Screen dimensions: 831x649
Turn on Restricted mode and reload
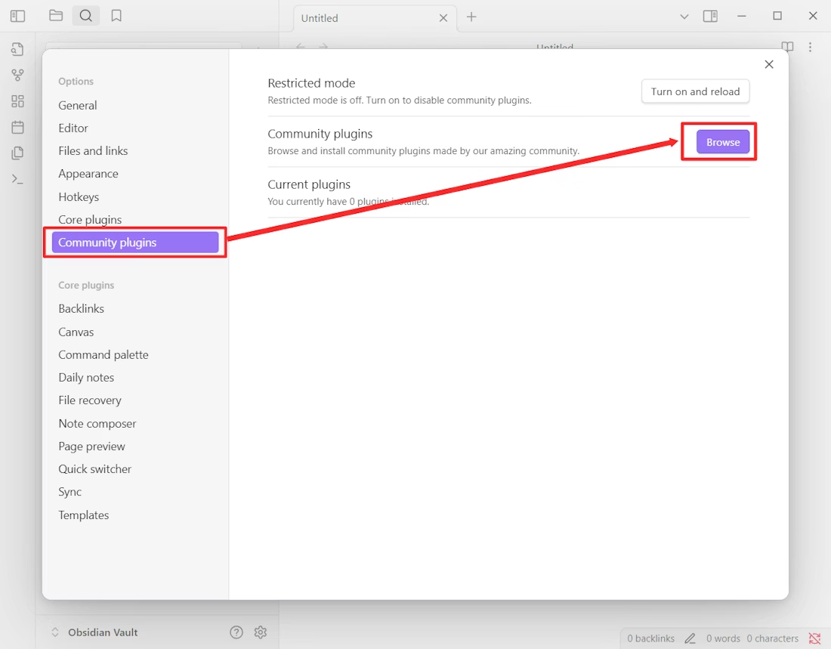(695, 91)
